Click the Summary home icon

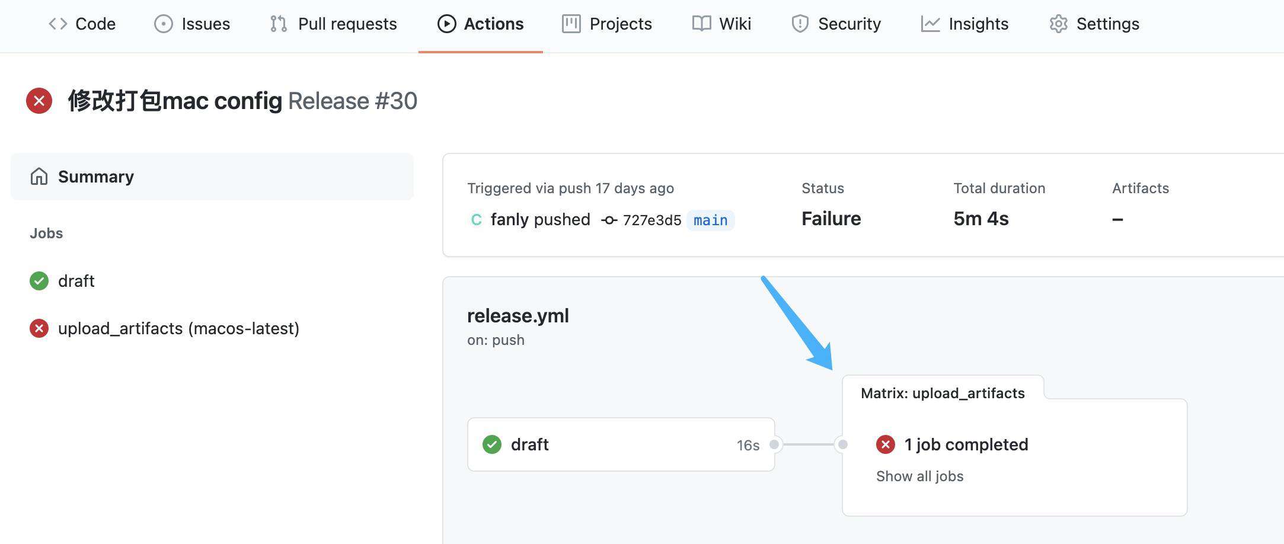pyautogui.click(x=39, y=177)
